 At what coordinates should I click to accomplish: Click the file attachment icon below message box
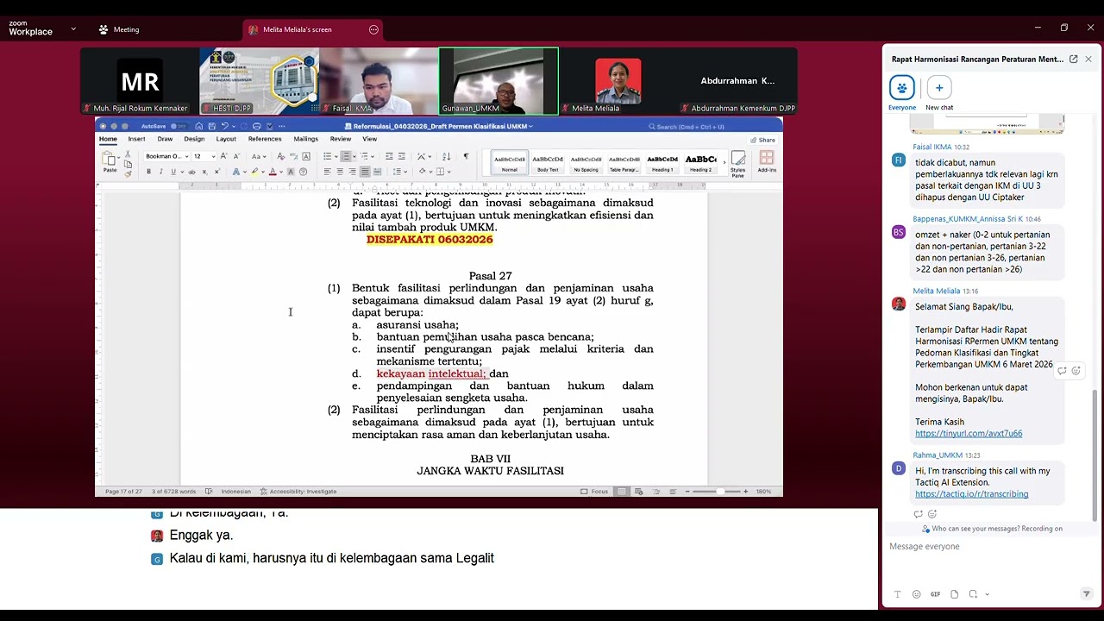(x=954, y=594)
